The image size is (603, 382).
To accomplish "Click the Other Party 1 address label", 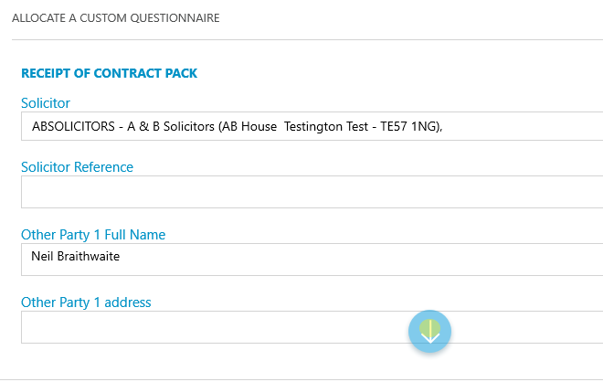I will click(86, 302).
